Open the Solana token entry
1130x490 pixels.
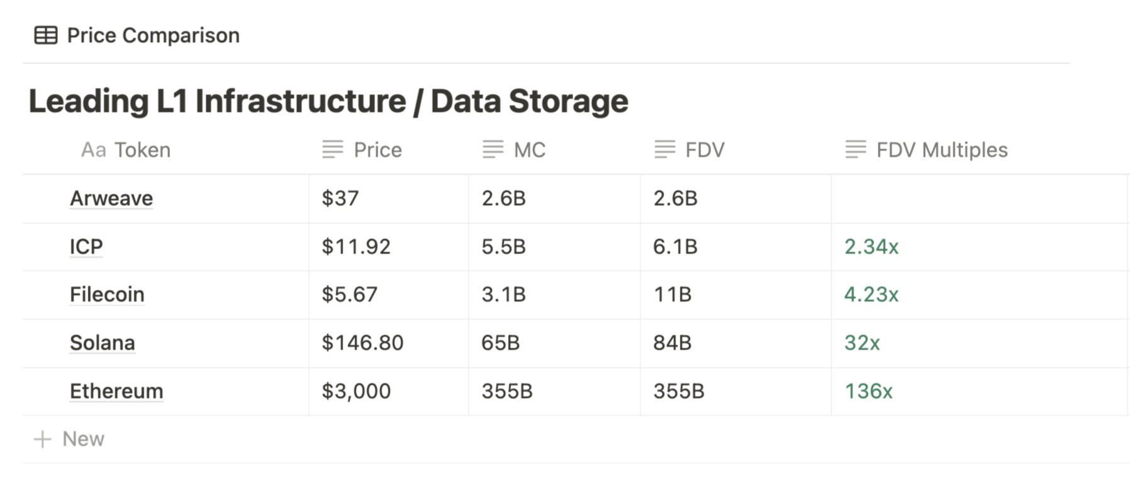click(x=103, y=343)
